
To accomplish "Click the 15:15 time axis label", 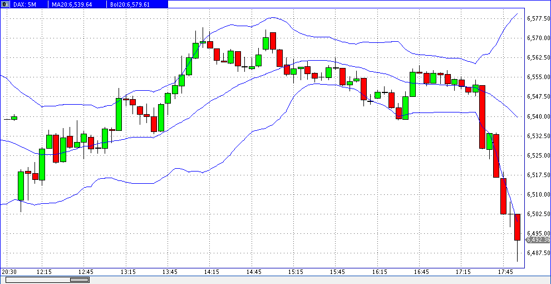I will [296, 272].
